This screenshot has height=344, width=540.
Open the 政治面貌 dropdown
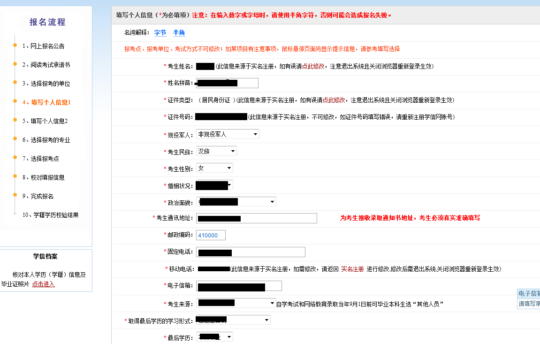pyautogui.click(x=236, y=202)
